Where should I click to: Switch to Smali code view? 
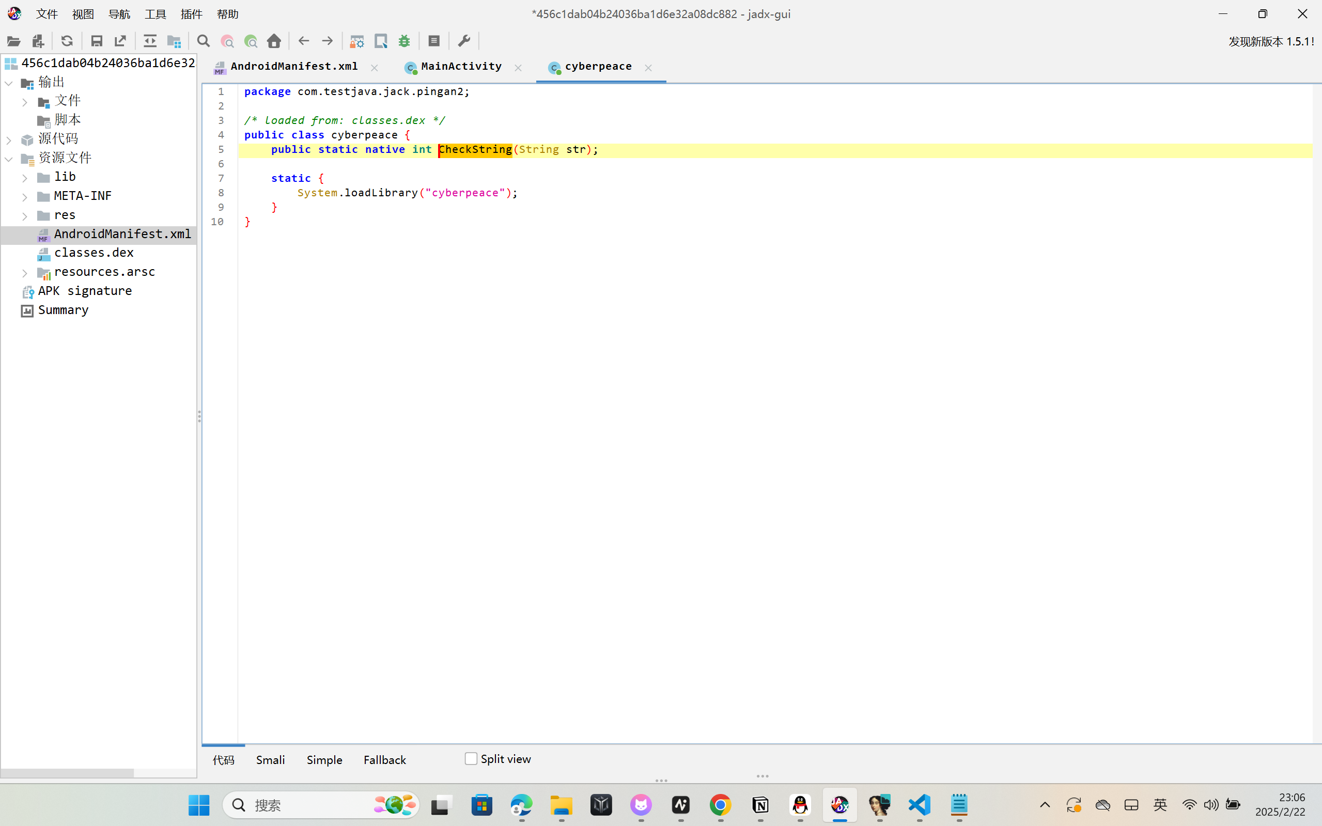point(270,760)
